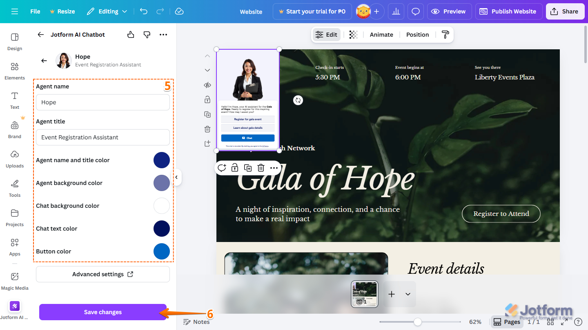Screen dimensions: 588x330
Task: Click the Save changes button
Action: (x=102, y=312)
